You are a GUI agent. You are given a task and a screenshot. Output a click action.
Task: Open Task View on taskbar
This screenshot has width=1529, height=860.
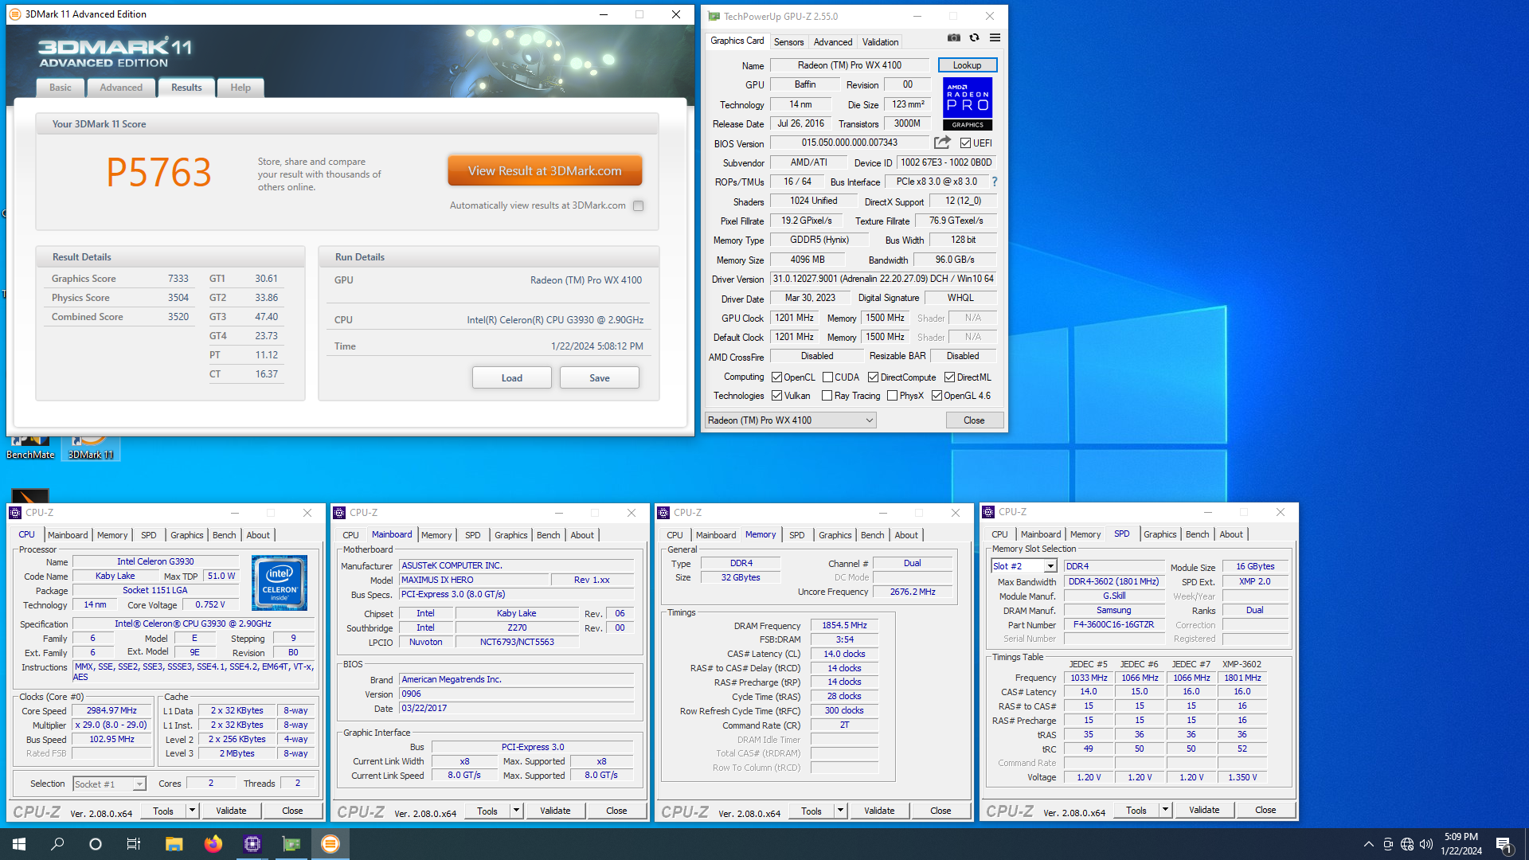pyautogui.click(x=134, y=844)
